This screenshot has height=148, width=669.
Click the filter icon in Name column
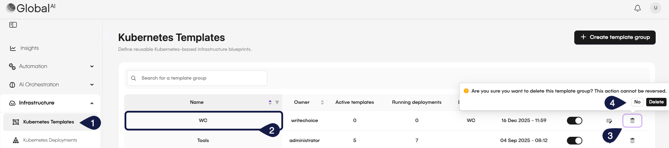277,102
